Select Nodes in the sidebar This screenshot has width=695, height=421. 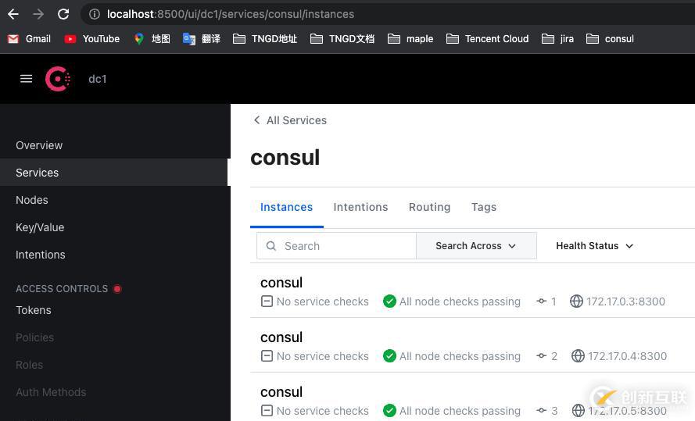[32, 200]
